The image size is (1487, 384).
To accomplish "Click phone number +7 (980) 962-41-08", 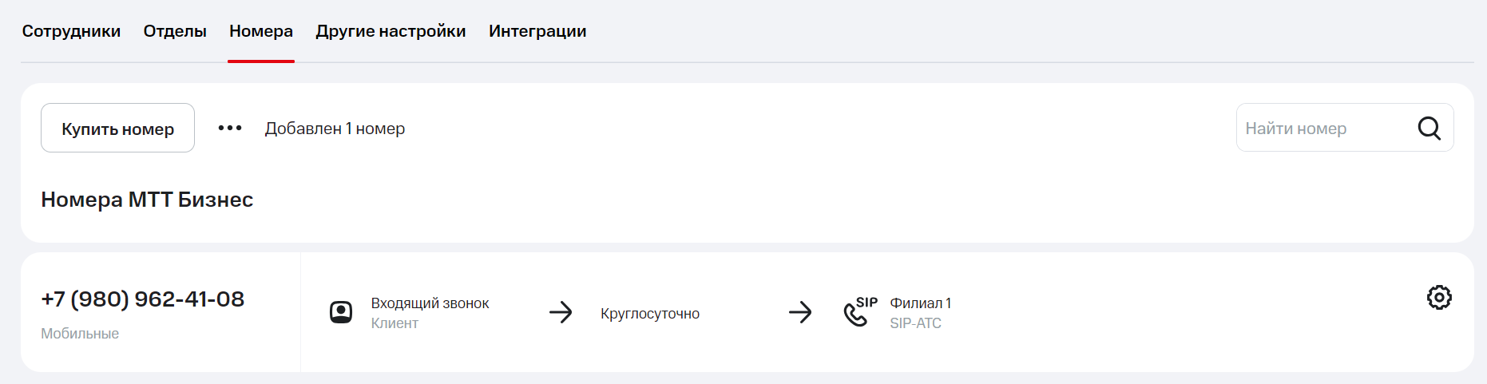I will pyautogui.click(x=143, y=299).
